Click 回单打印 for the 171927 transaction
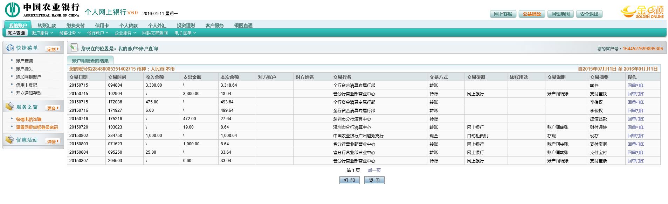 coord(636,110)
